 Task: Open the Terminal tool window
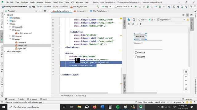point(10,99)
